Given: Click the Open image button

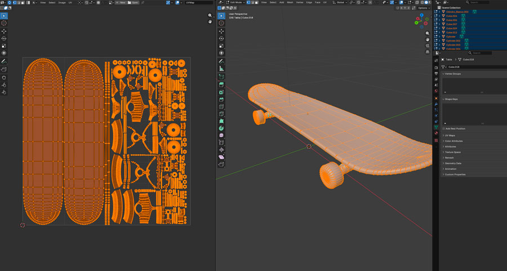Looking at the screenshot, I should (133, 2).
